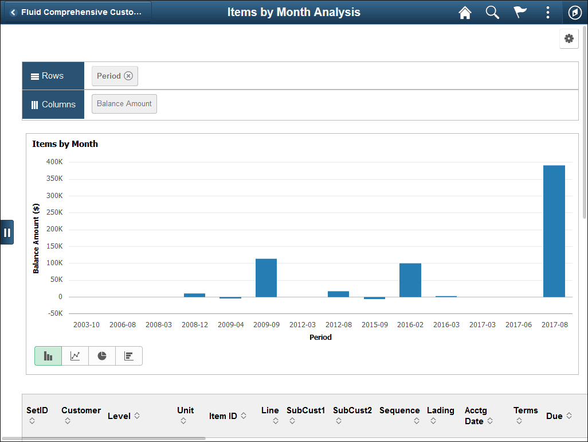Viewport: 588px width, 442px height.
Task: Sort the Customer column
Action: pos(81,415)
